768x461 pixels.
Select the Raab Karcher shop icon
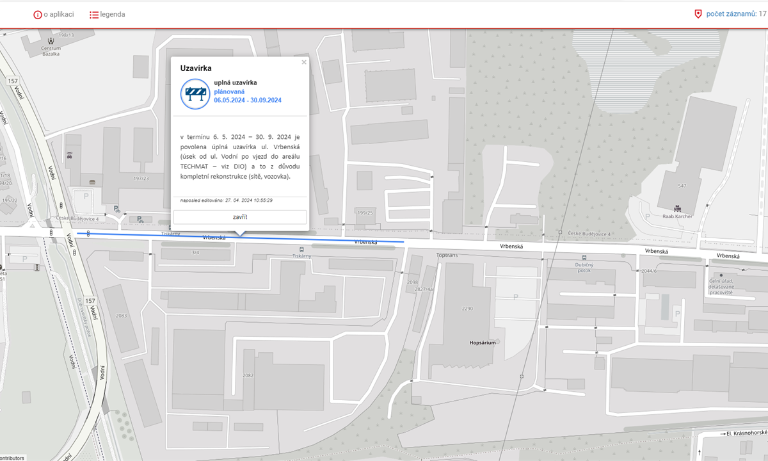[x=678, y=208]
